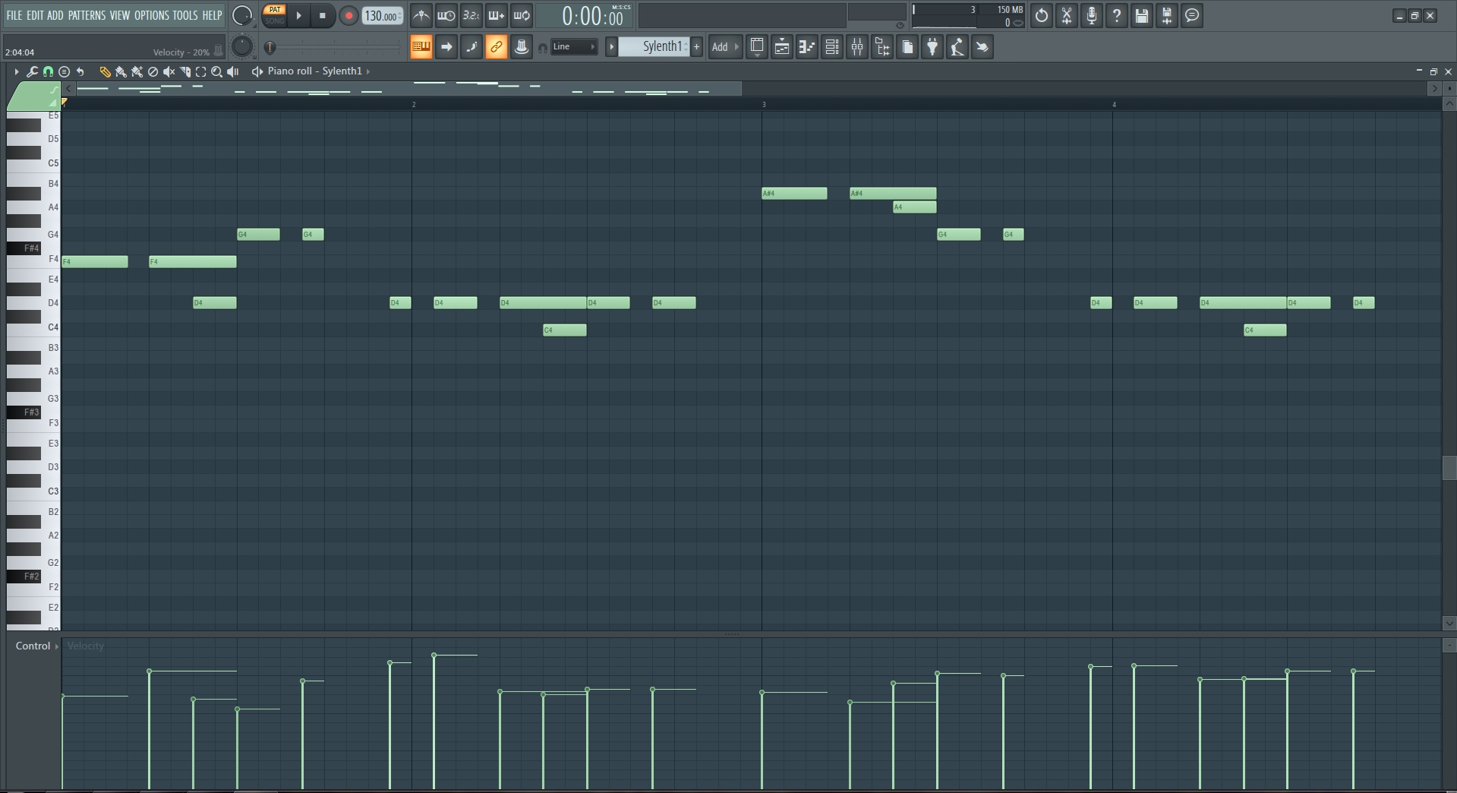Viewport: 1457px width, 793px height.
Task: Toggle blend recording overdub button
Action: pyautogui.click(x=496, y=15)
